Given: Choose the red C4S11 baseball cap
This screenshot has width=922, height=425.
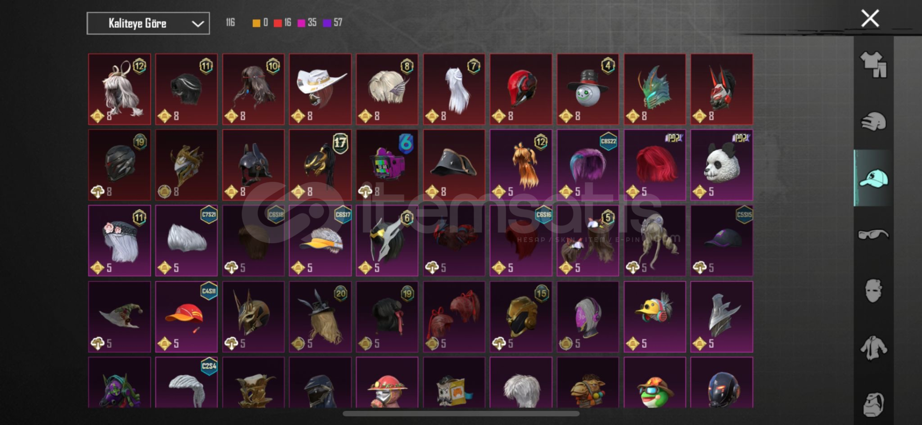Looking at the screenshot, I should (x=186, y=317).
